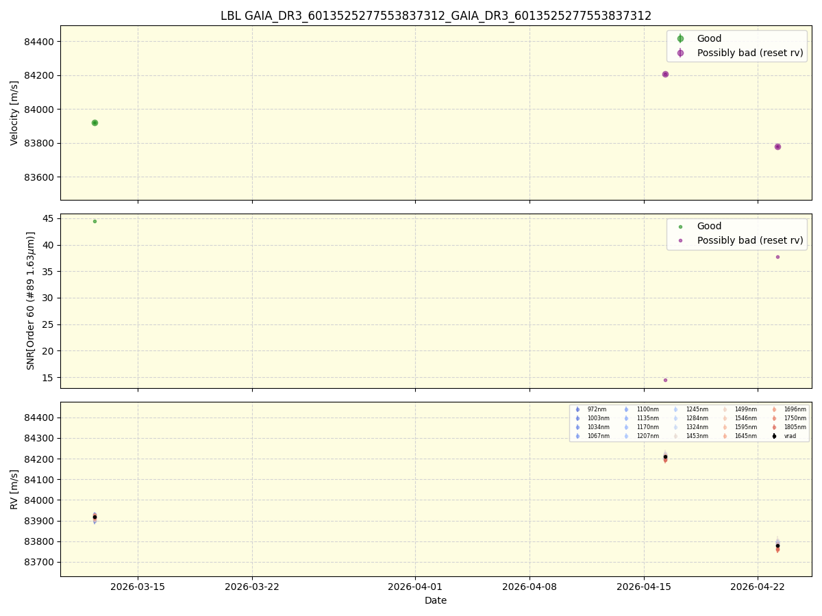Click the green SNR point near 45
Screen dimensions: 822x616
pyautogui.click(x=95, y=221)
